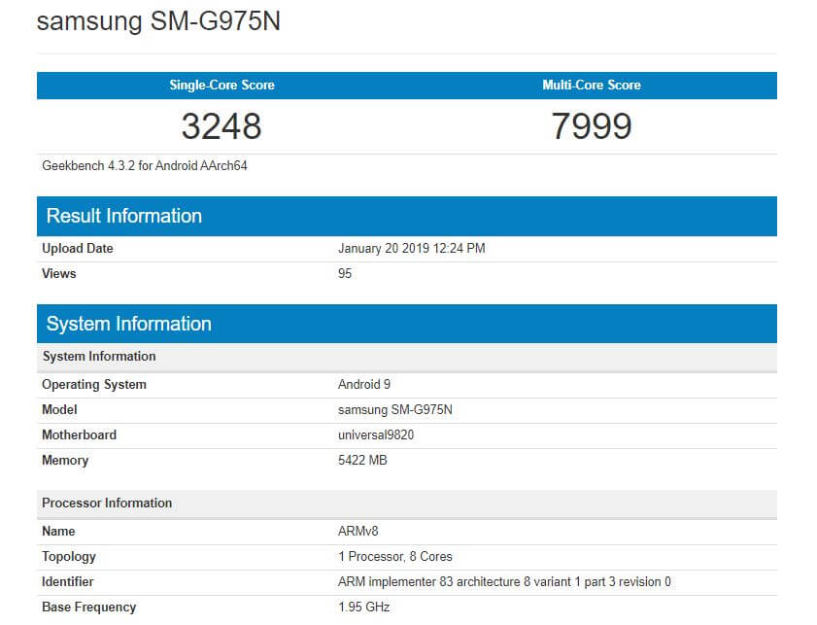Click the 'Base Frequency' row label
Viewport: 817px width, 625px height.
pos(89,608)
